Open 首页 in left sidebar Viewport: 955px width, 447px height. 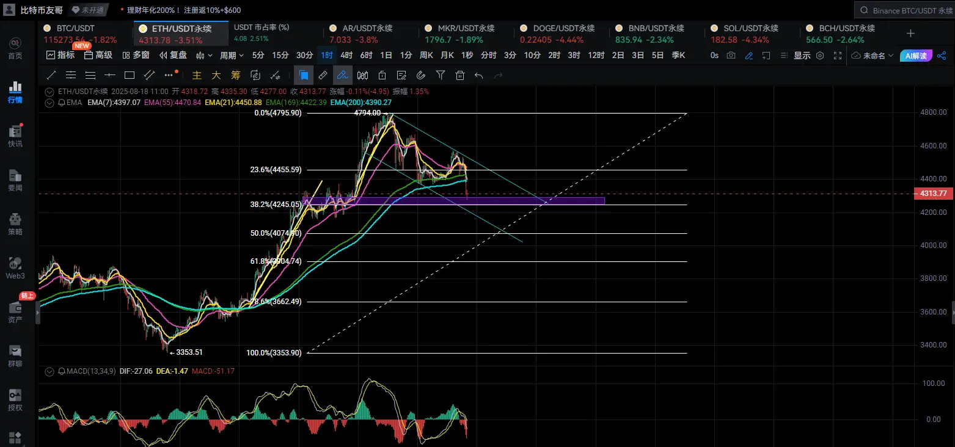[15, 48]
